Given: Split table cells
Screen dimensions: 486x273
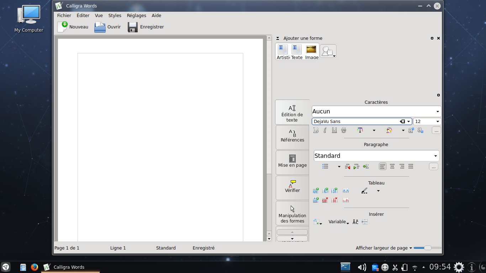Looking at the screenshot, I should pos(346,200).
